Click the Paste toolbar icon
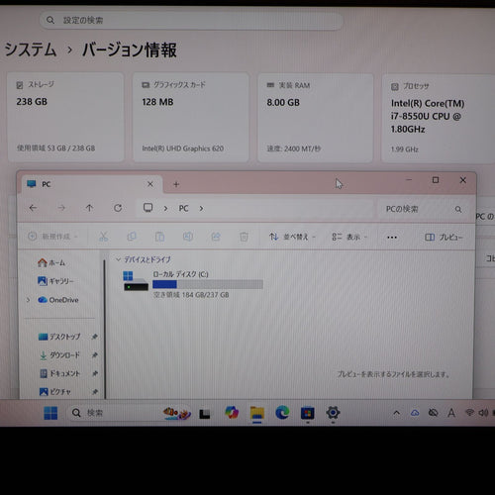 coord(159,237)
